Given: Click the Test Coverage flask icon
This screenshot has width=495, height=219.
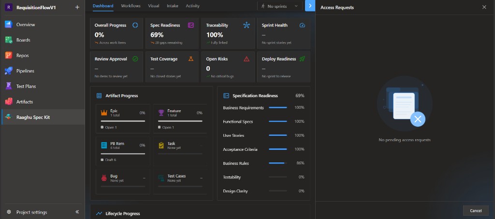Looking at the screenshot, I should click(191, 59).
